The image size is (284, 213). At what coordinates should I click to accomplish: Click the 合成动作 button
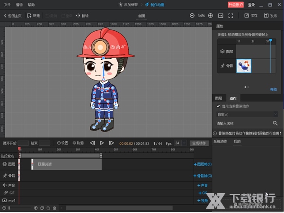point(198,143)
